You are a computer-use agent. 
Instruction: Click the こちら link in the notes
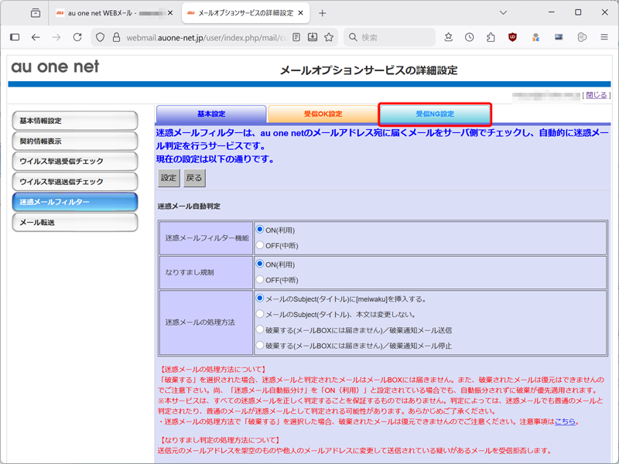pos(565,421)
